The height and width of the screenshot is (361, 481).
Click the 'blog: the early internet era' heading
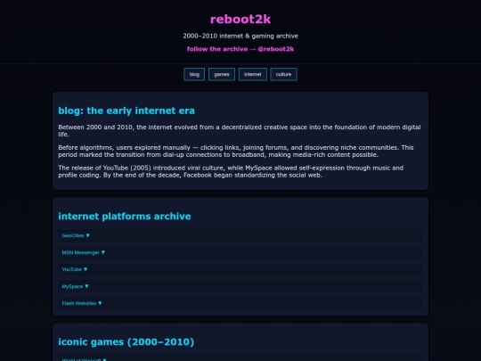coord(126,111)
